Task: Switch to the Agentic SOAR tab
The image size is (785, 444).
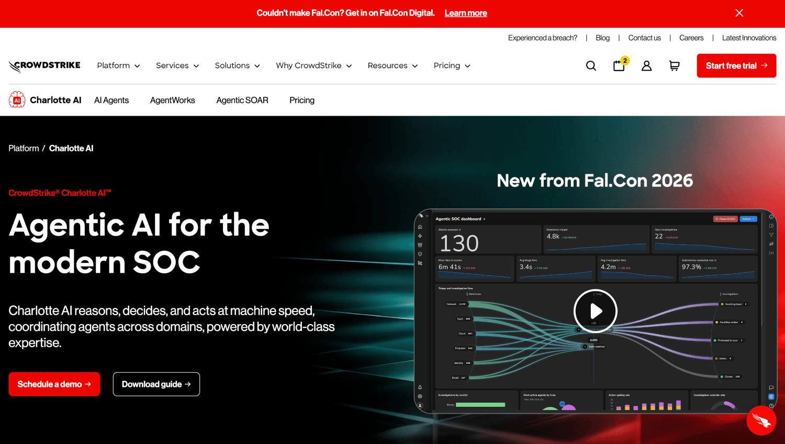Action: coord(242,100)
